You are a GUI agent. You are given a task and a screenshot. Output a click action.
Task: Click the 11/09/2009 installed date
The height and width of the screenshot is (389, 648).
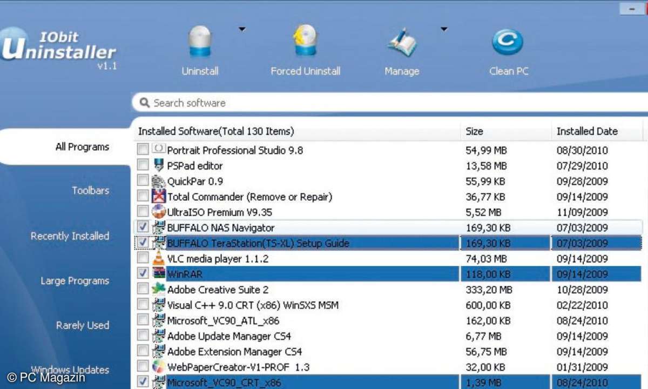pos(582,212)
